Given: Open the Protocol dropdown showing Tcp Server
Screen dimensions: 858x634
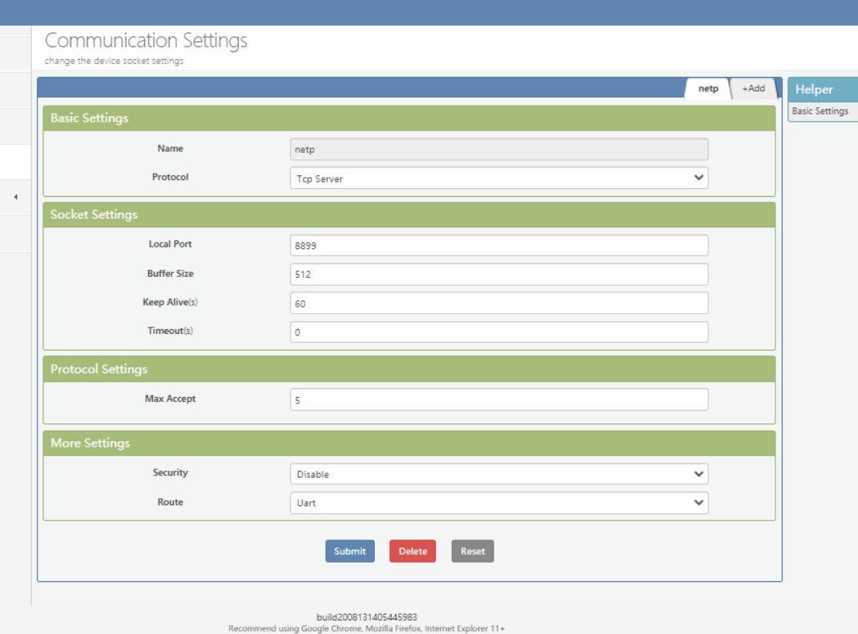Looking at the screenshot, I should coord(498,179).
